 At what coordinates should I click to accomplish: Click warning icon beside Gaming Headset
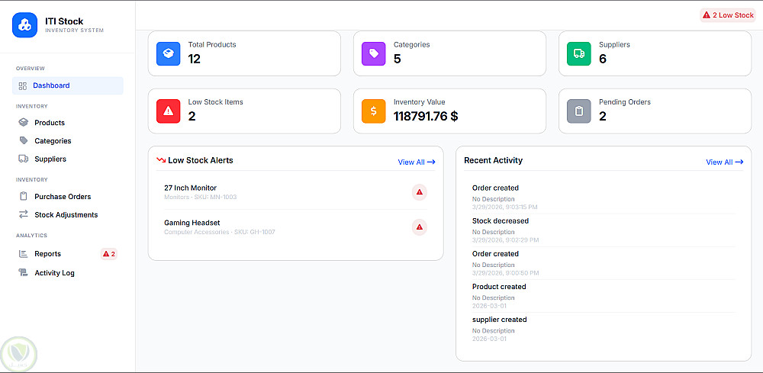419,227
